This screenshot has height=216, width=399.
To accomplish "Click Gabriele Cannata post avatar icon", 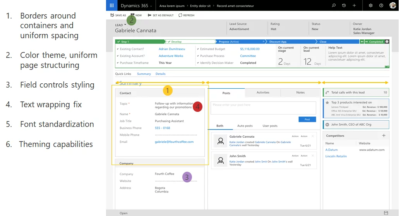I will pos(220,141).
